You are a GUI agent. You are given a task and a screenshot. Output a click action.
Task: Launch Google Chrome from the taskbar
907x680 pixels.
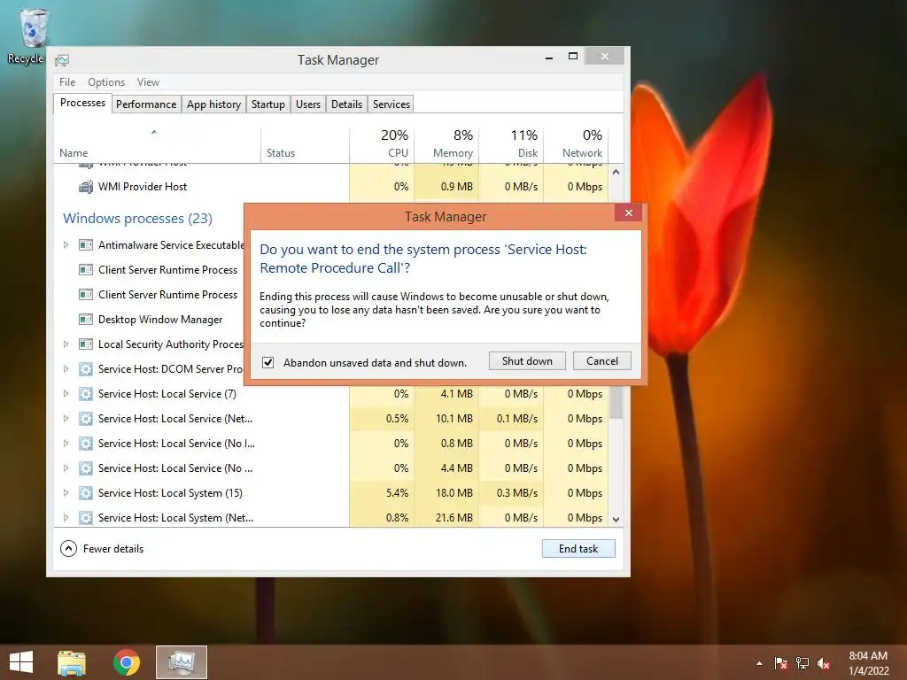(126, 662)
